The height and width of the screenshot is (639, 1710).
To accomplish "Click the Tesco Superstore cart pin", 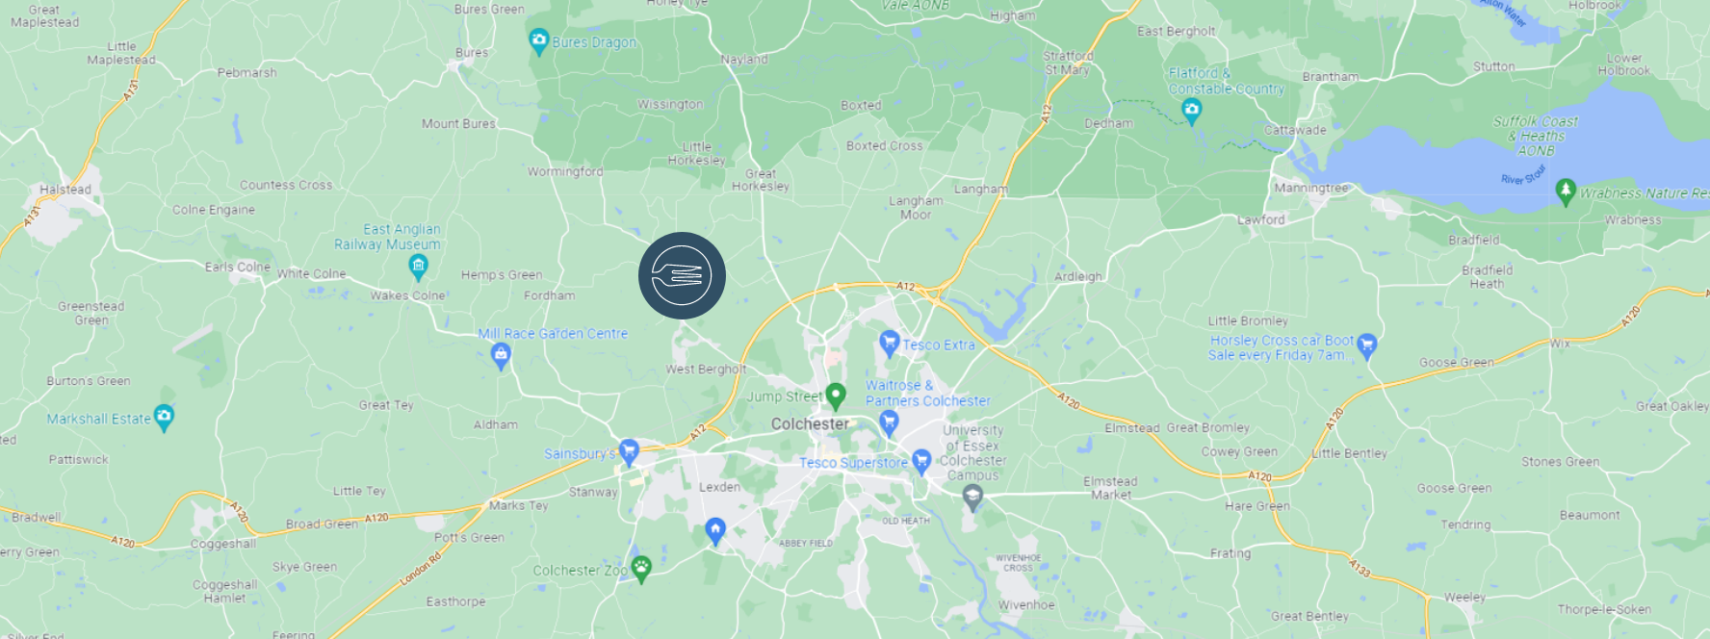I will click(921, 462).
